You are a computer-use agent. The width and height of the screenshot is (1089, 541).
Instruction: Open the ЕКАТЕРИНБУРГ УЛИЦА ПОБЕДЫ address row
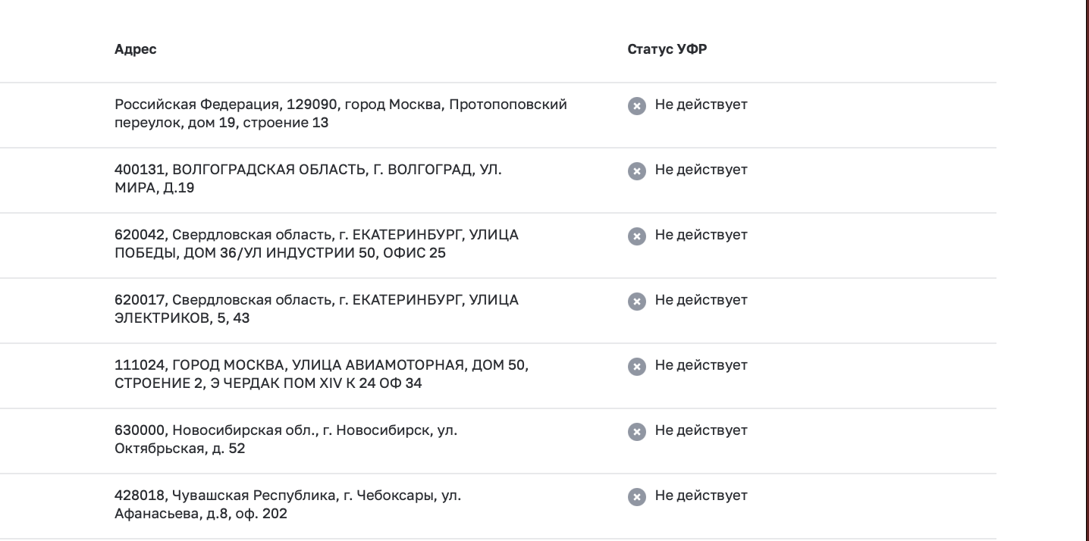(316, 244)
